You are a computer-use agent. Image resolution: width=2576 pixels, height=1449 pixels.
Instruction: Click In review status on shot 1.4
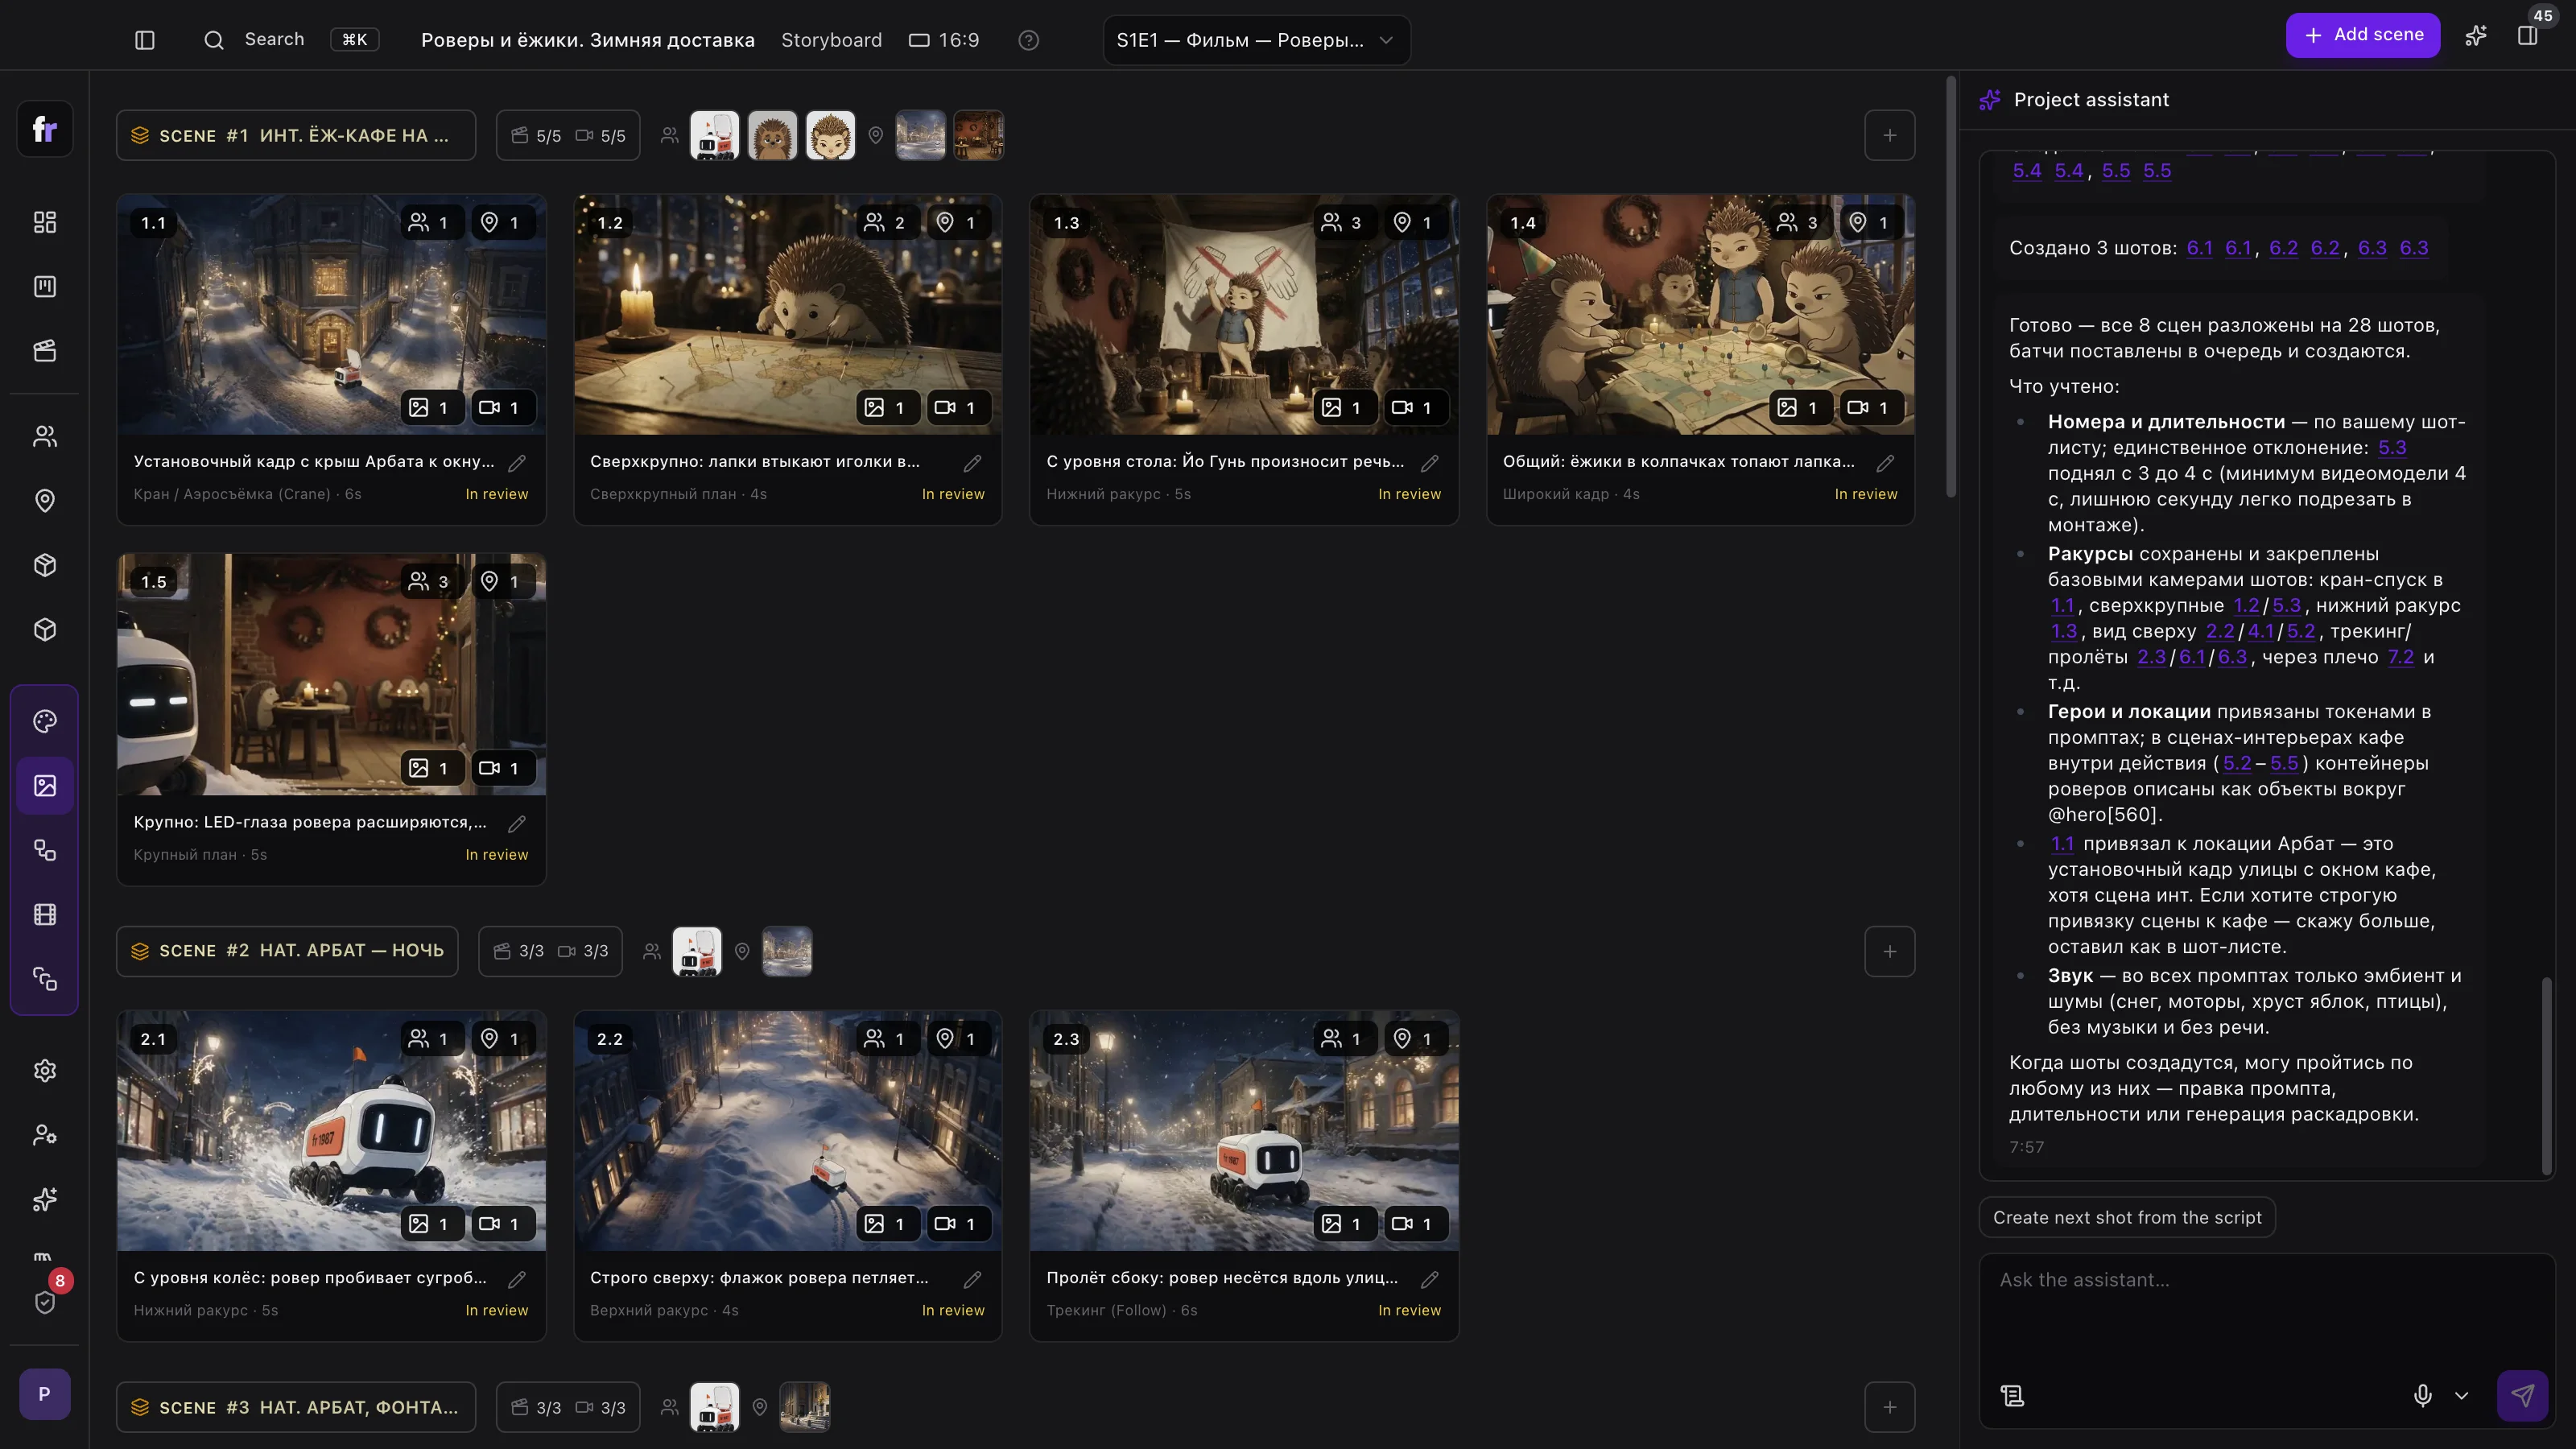click(x=1865, y=494)
